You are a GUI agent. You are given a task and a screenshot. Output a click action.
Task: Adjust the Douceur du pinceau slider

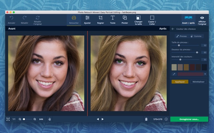click(x=185, y=52)
